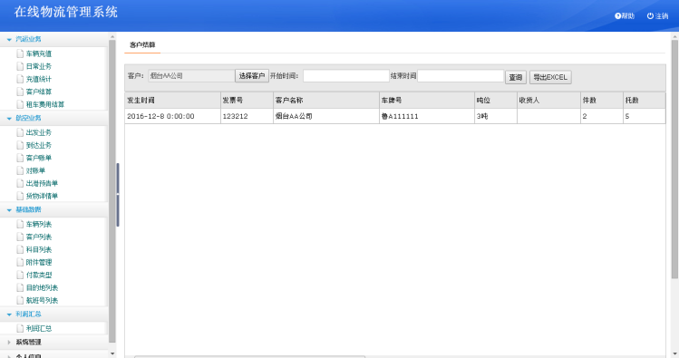Collapse the 基础数据 section
The image size is (679, 358).
tap(9, 210)
